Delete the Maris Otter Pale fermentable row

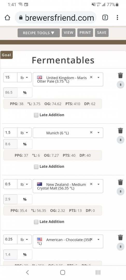(121, 75)
